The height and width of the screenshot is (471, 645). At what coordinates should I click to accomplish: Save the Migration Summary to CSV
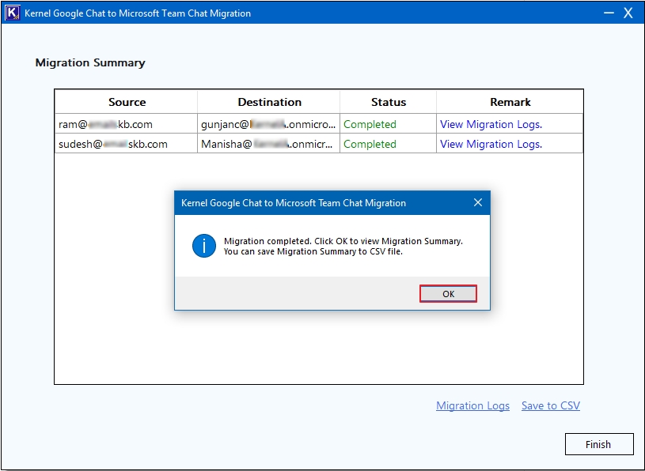(550, 405)
